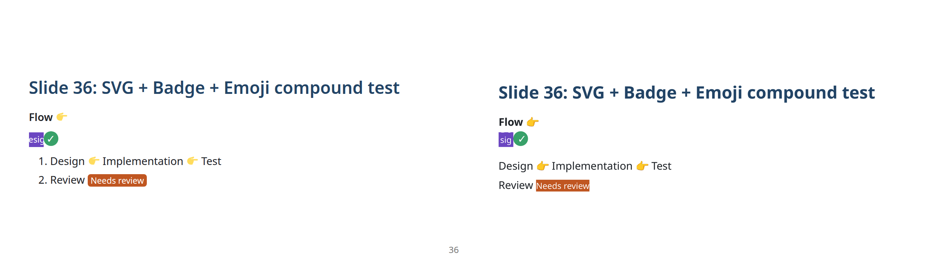The image size is (940, 264).
Task: Click the purple 'esig' badge in left slide
Action: (36, 140)
